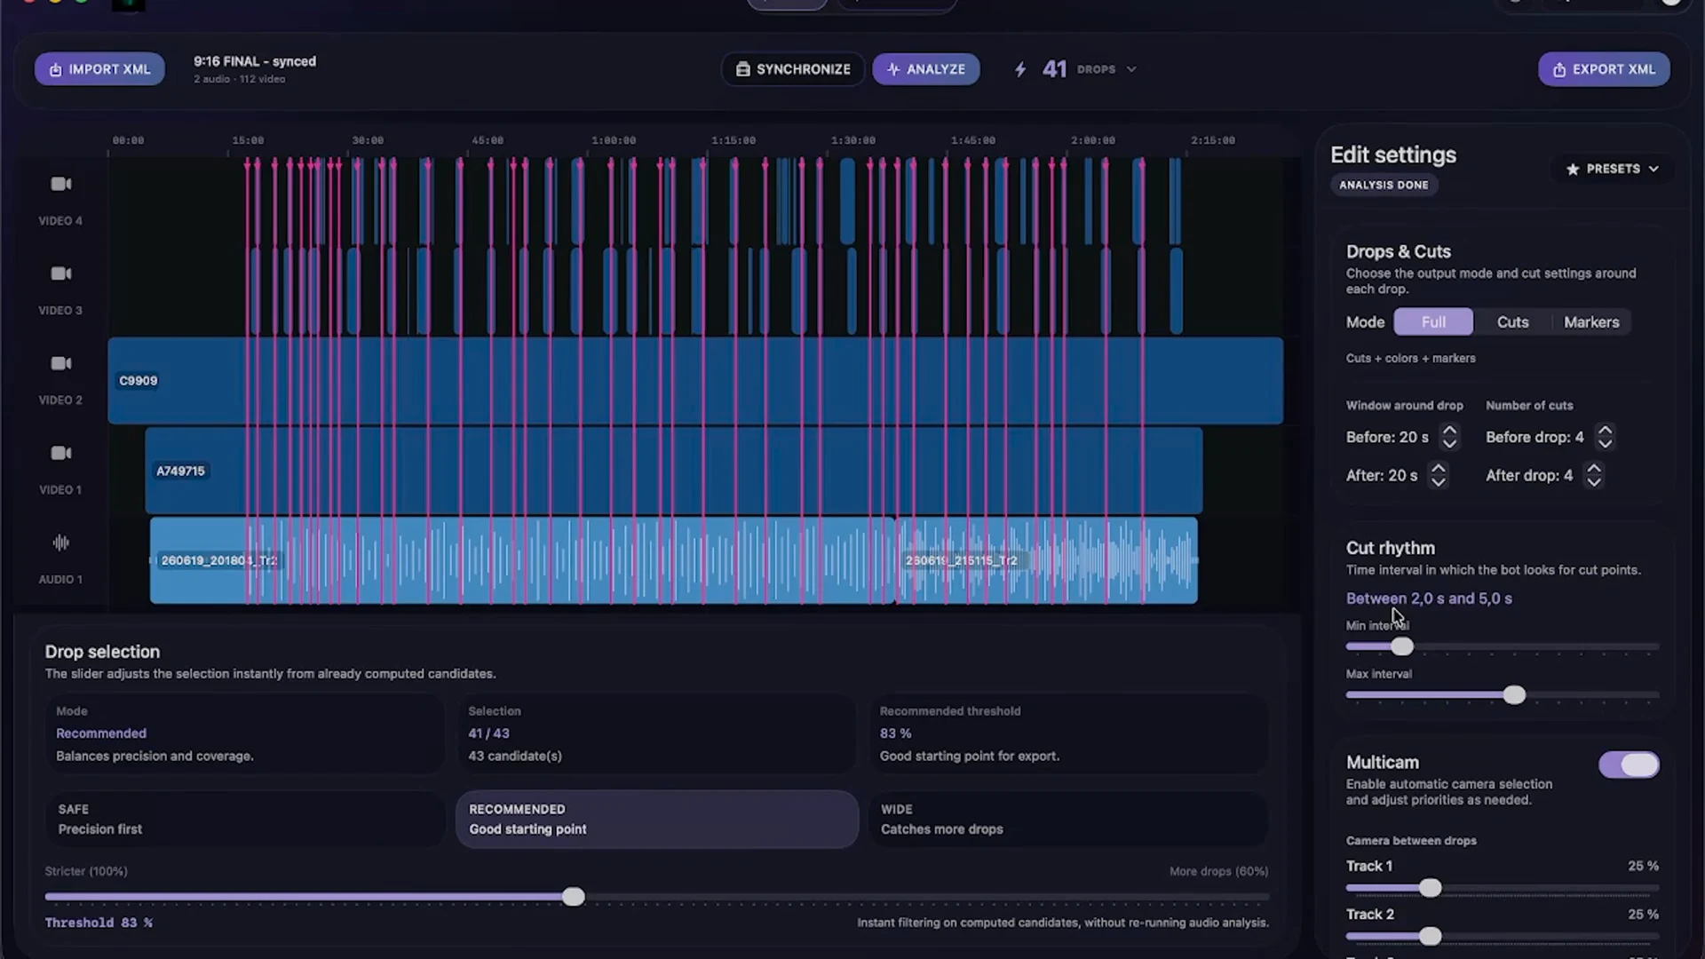Click the Max interval slider handle
The image size is (1705, 959).
(1515, 694)
